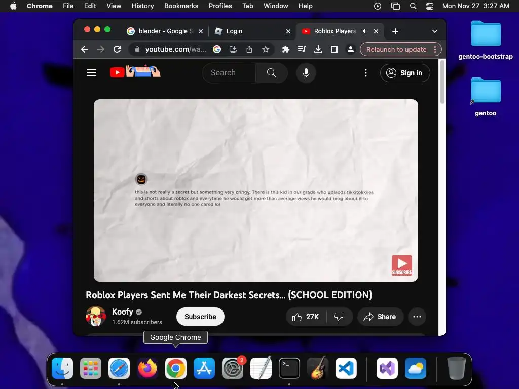The height and width of the screenshot is (389, 519).
Task: Open Firefox from the Dock
Action: click(x=147, y=368)
